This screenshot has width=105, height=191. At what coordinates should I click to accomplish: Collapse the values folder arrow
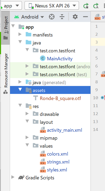[x=27, y=145]
